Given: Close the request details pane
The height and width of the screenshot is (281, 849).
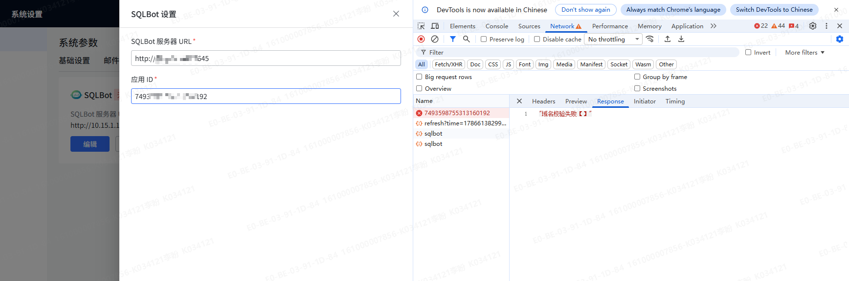Looking at the screenshot, I should tap(519, 101).
